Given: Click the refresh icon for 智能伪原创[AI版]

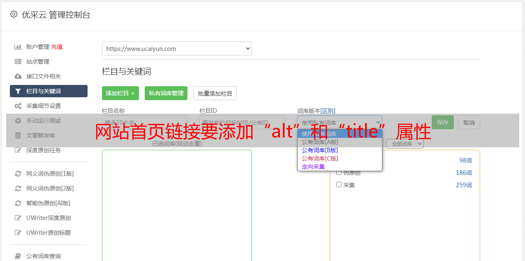Looking at the screenshot, I should 18,203.
